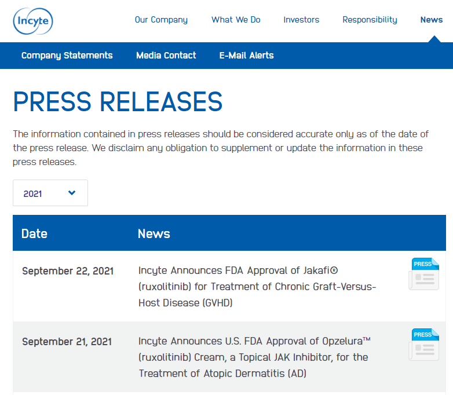Click the Incyte logo

[33, 21]
